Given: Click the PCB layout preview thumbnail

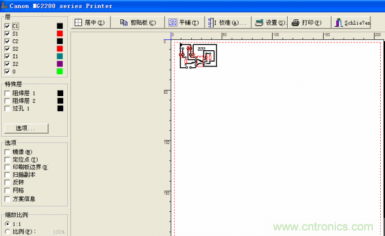Looking at the screenshot, I should [x=198, y=56].
